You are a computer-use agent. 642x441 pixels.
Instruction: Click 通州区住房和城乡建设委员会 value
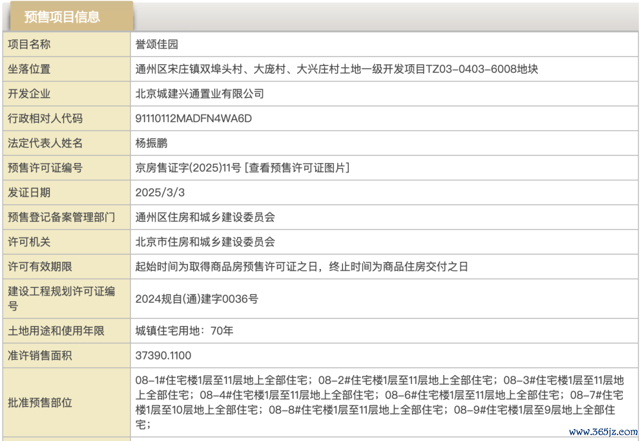pos(205,217)
